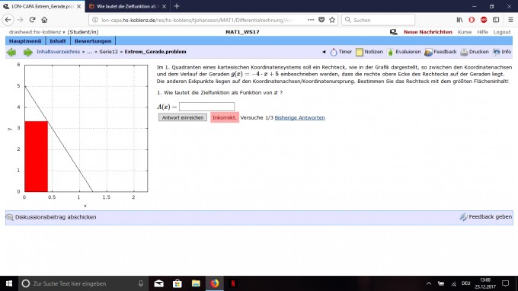Toggle the Firefox sidebar icon
Screen dimensions: 518x291
coord(496,20)
